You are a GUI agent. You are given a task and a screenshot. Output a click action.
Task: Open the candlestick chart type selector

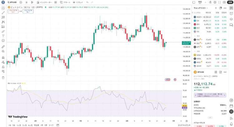(32, 2)
